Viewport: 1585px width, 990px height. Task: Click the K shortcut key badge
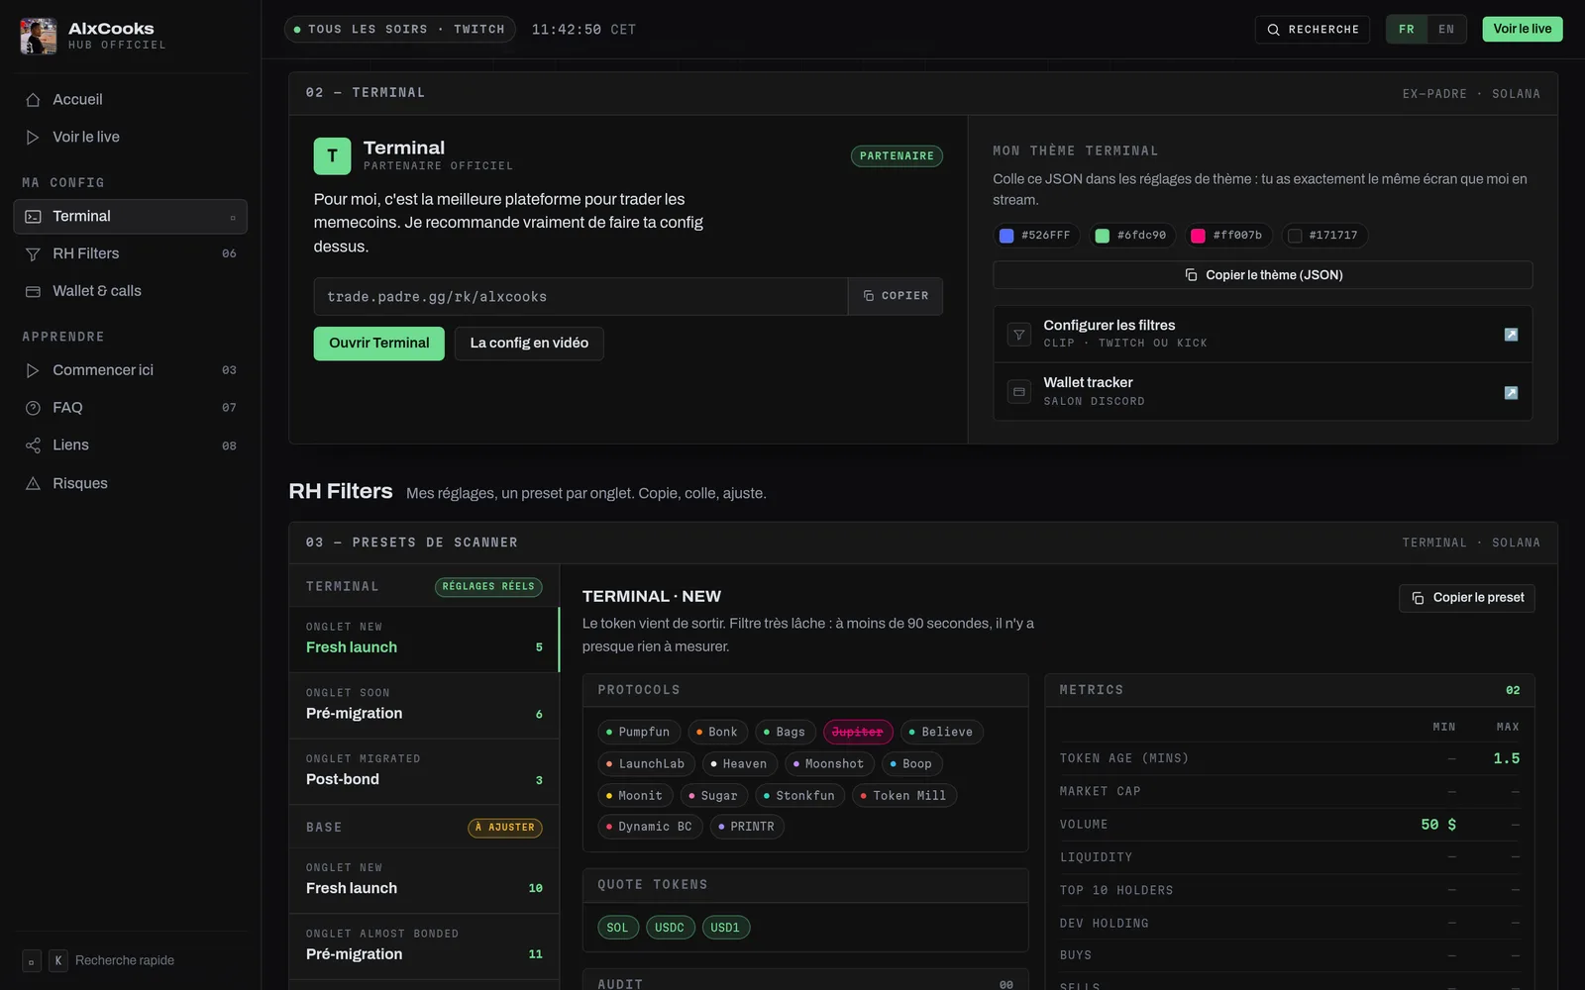click(58, 960)
